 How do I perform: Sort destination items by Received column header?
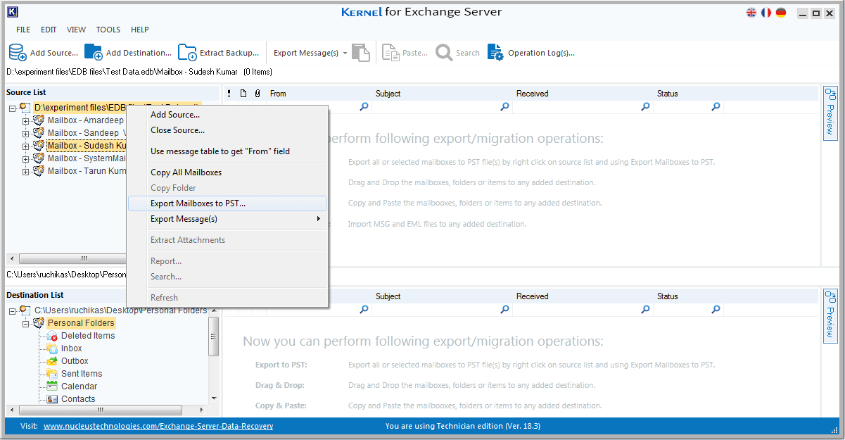coord(583,296)
